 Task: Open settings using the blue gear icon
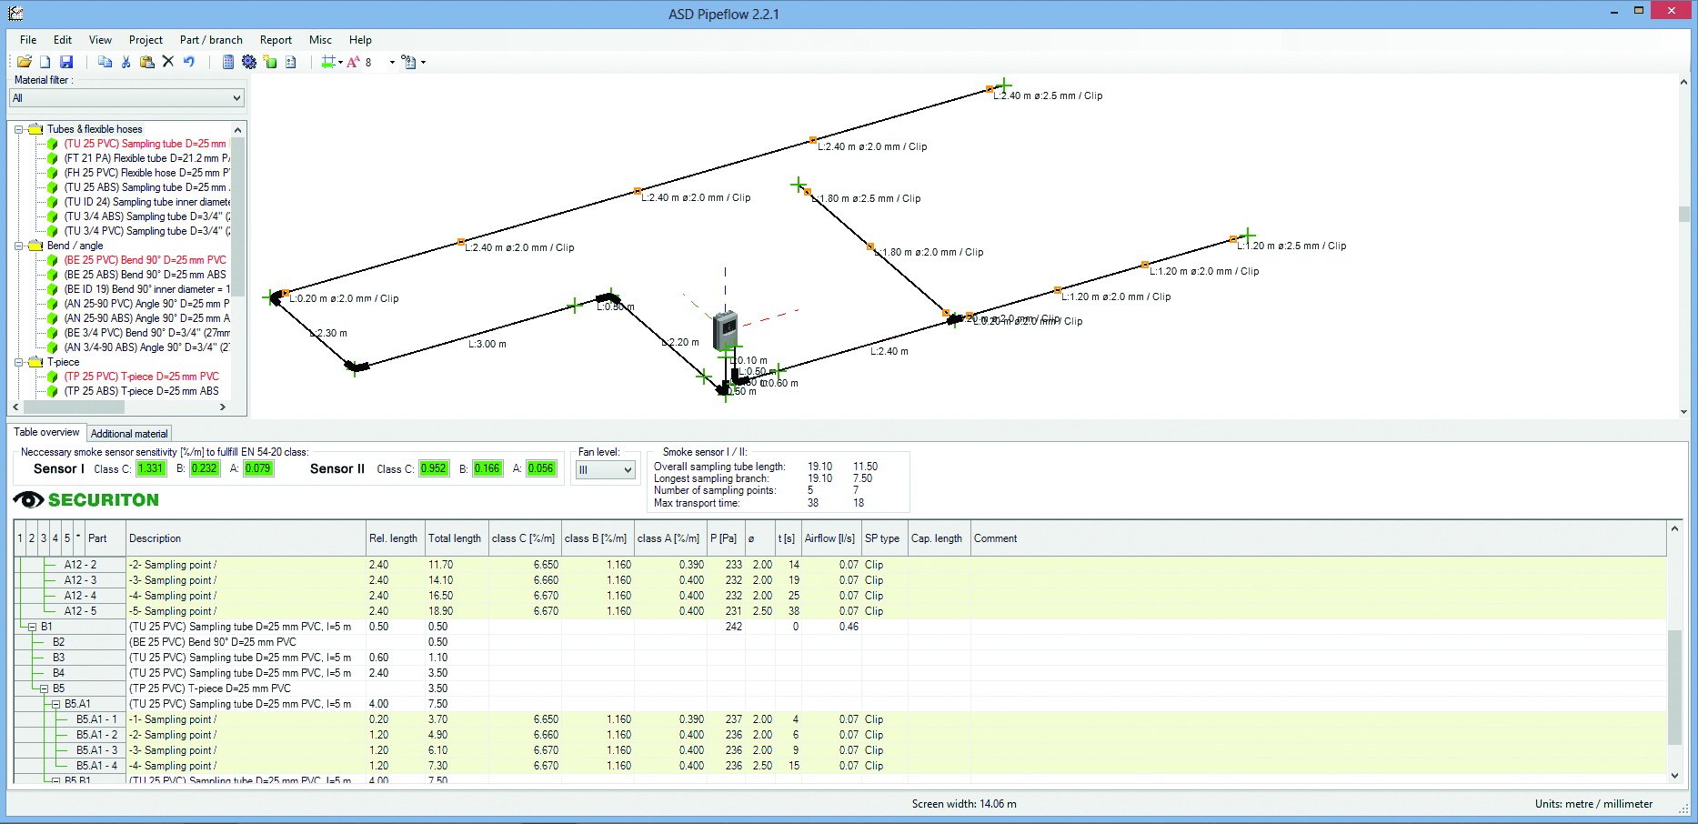[248, 62]
